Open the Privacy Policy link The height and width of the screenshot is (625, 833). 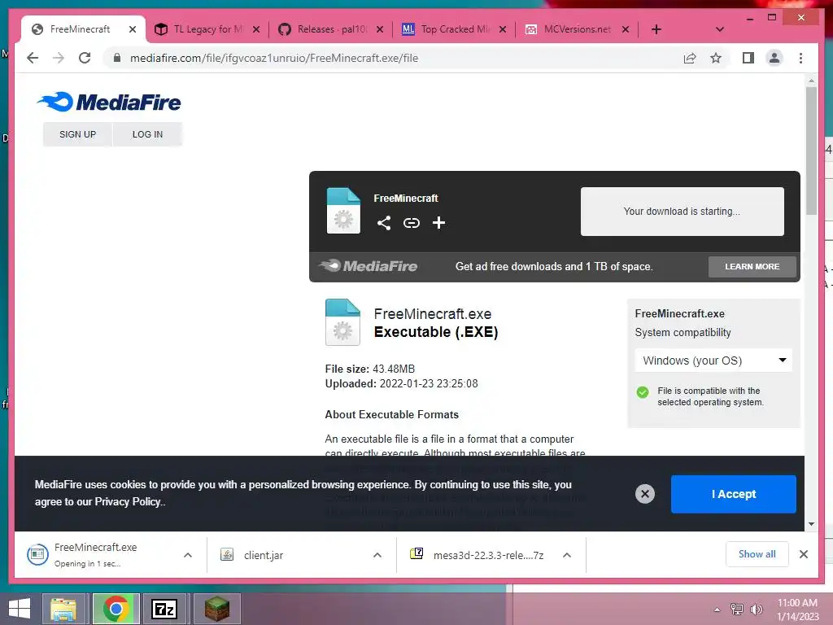(129, 501)
